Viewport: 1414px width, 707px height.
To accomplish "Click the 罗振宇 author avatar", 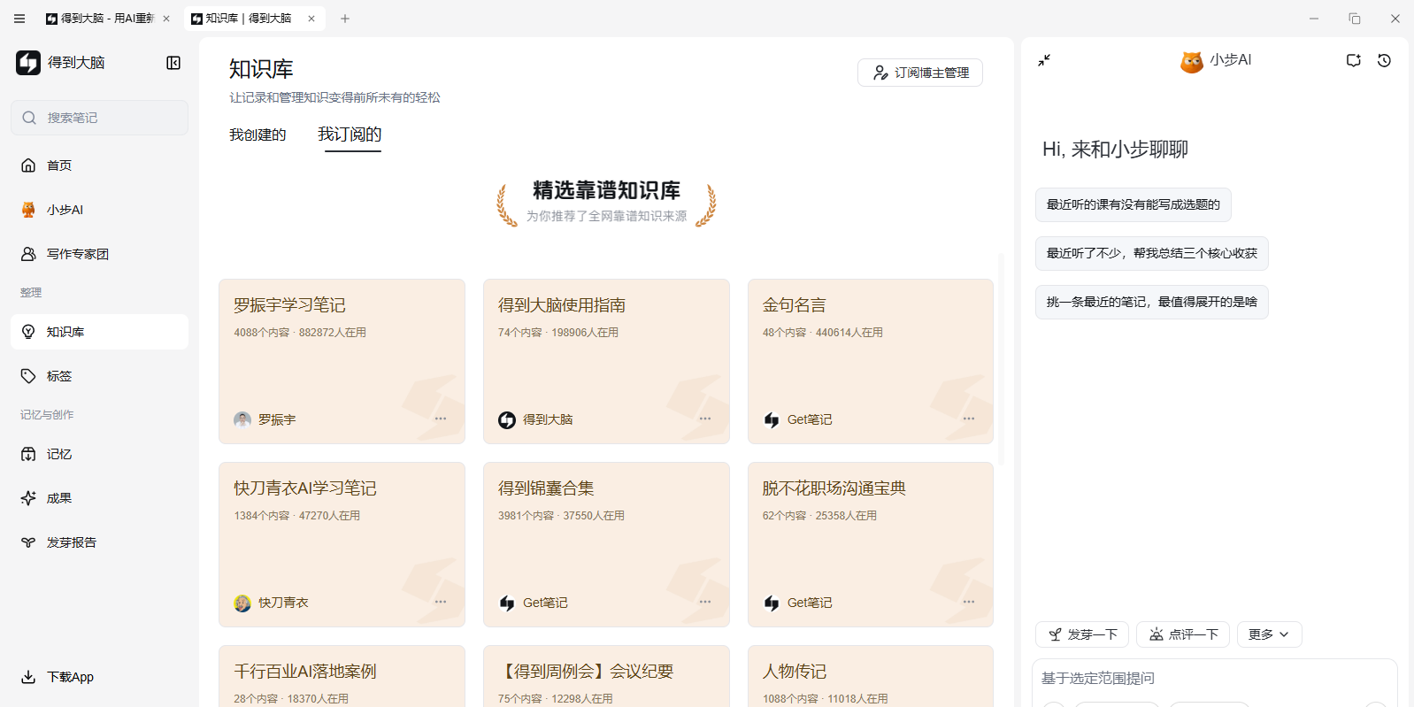I will [242, 419].
